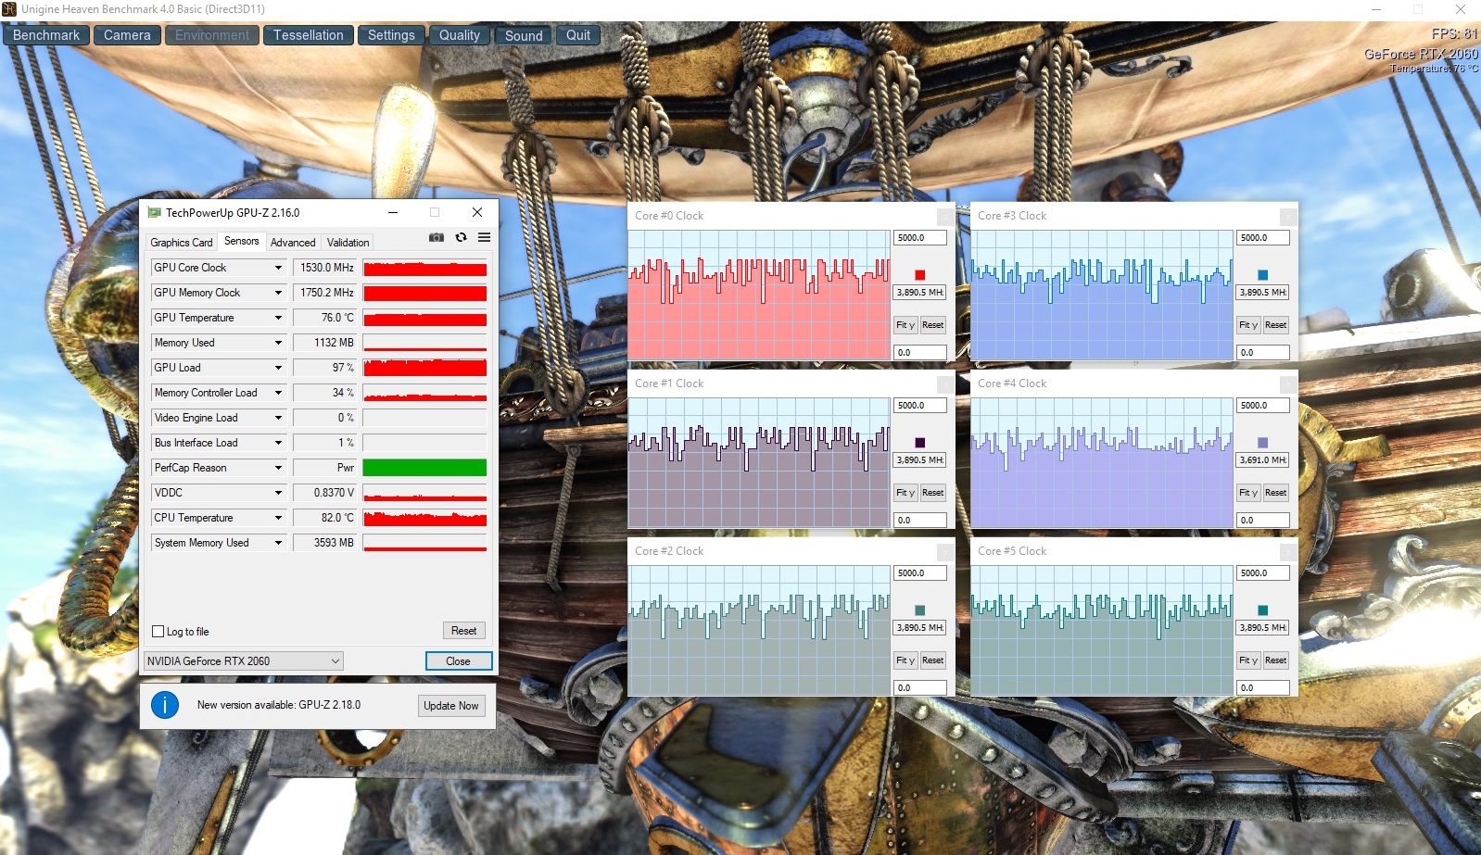The image size is (1481, 855).
Task: Click the 0.0 min field on Core #2 graph
Action: point(920,688)
